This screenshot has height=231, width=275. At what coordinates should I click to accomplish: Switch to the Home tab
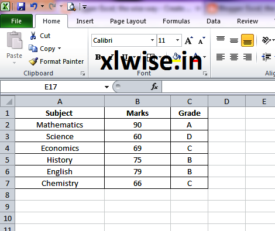click(x=51, y=21)
